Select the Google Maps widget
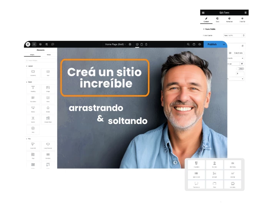 pos(48,119)
